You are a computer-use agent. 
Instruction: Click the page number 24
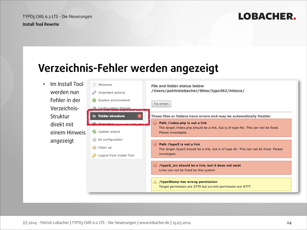[x=289, y=223]
